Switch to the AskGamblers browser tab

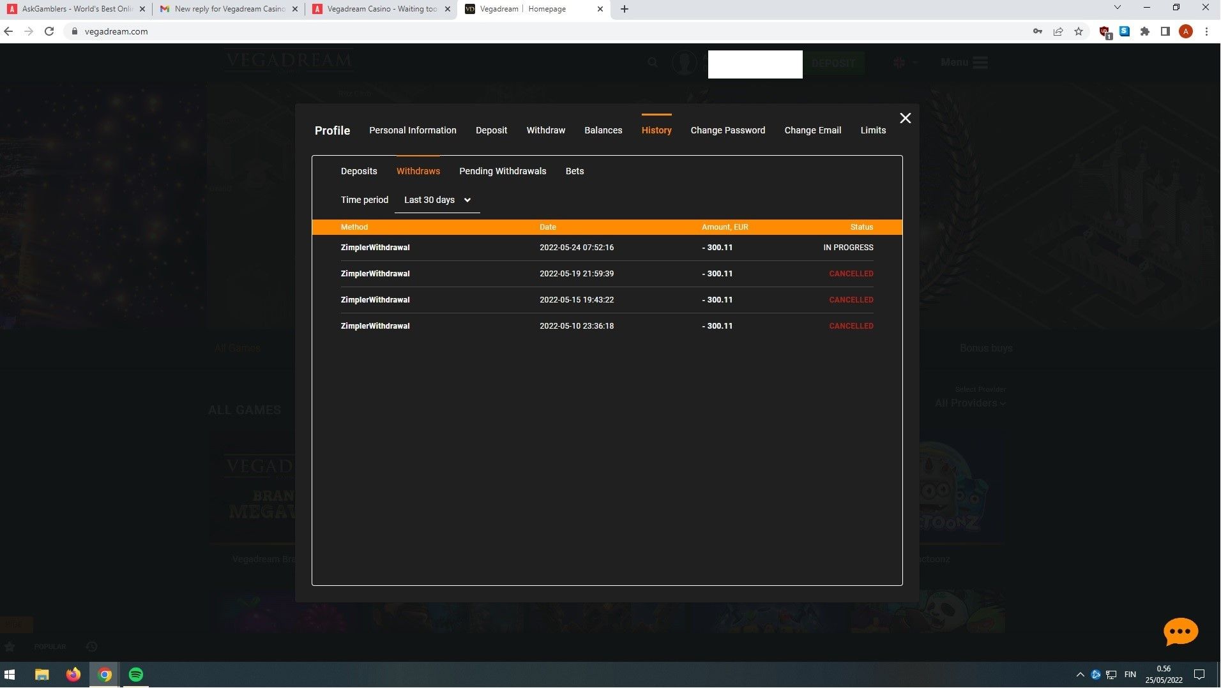tap(75, 9)
